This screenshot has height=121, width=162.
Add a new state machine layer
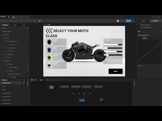[54, 80]
